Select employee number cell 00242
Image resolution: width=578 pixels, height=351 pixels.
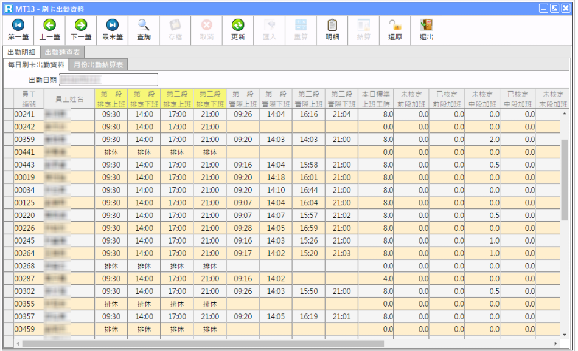pos(29,127)
